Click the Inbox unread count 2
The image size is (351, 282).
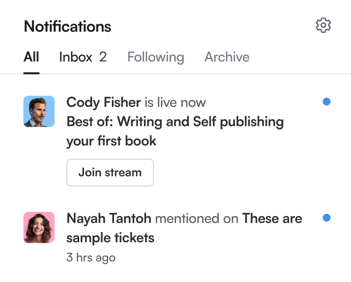(x=103, y=57)
